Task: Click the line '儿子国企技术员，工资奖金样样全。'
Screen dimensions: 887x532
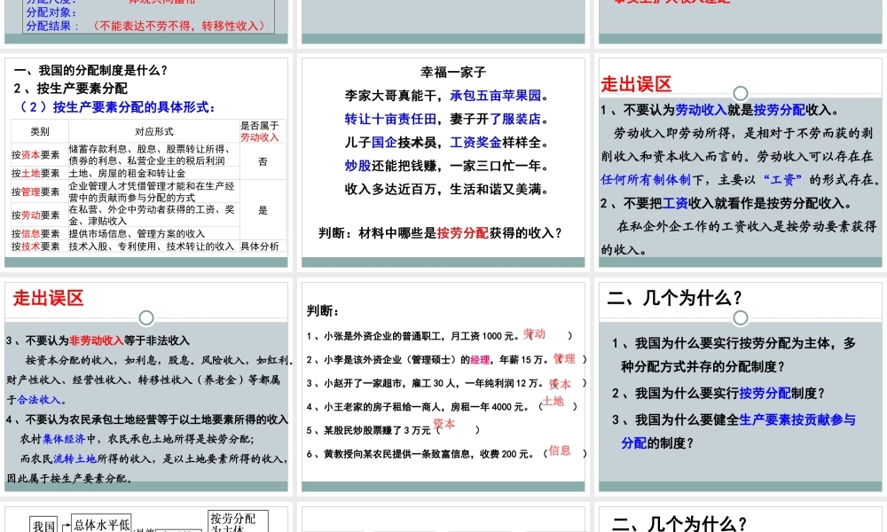Action: point(447,143)
